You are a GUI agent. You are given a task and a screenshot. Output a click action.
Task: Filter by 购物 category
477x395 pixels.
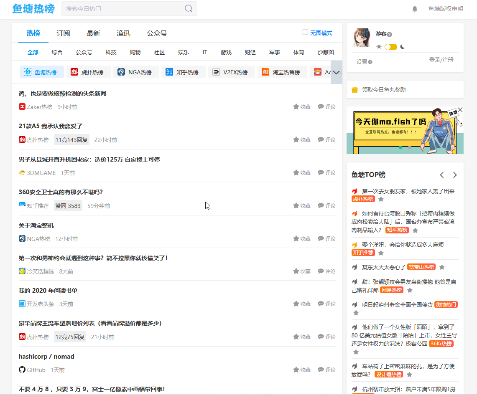pyautogui.click(x=135, y=52)
